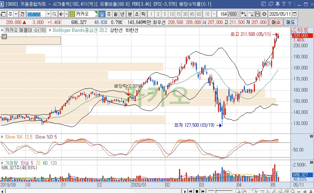The image size is (314, 193).
Task: Click the 하한선 lower band label
Action: [132, 30]
